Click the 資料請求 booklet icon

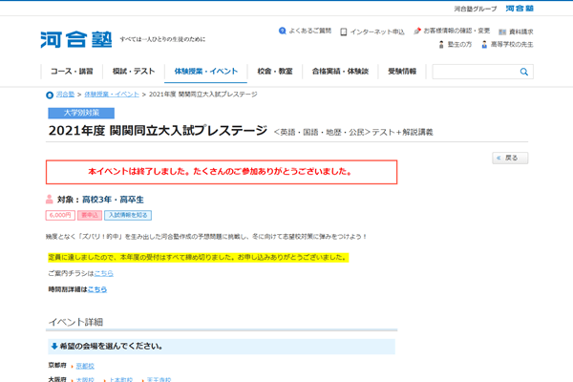click(x=502, y=32)
